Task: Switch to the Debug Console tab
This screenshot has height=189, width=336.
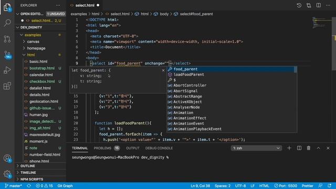Action: point(159,148)
